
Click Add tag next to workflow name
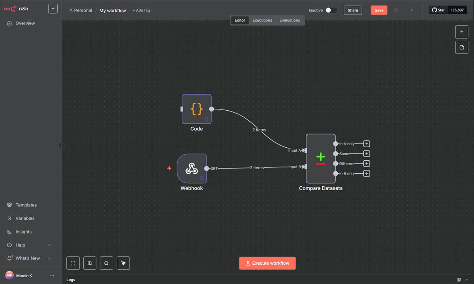141,11
